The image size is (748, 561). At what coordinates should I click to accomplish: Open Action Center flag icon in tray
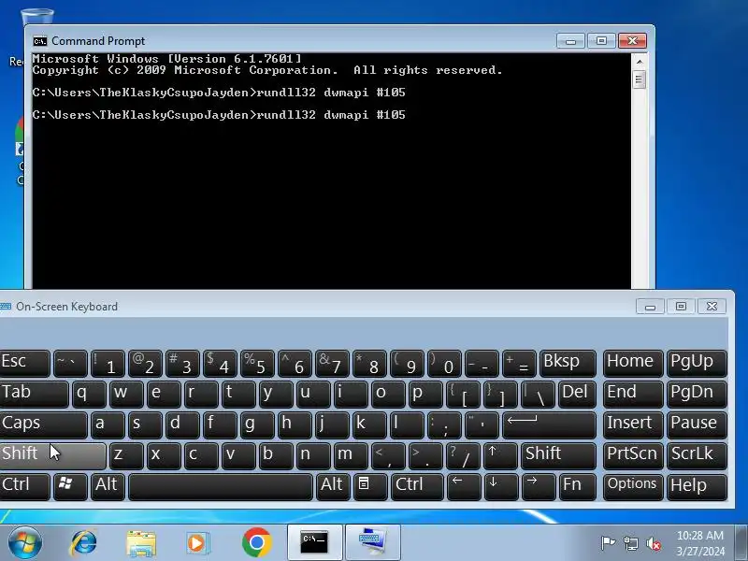(608, 543)
